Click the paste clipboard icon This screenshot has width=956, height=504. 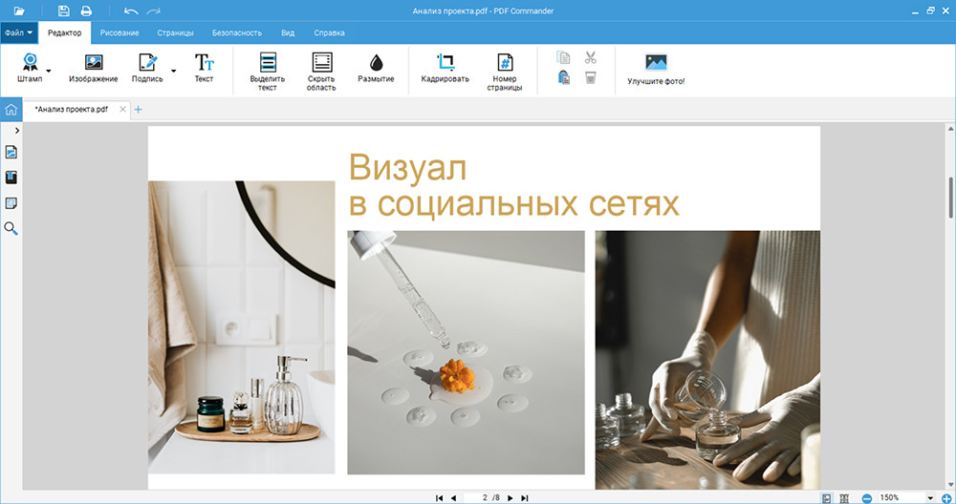(x=563, y=78)
